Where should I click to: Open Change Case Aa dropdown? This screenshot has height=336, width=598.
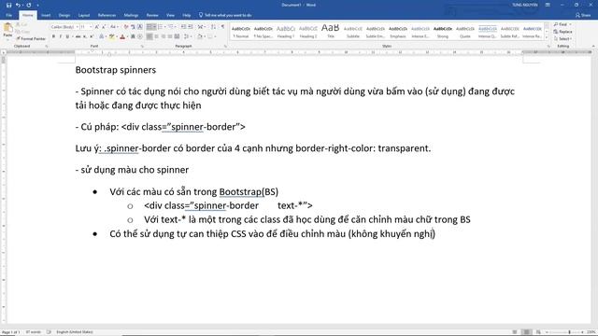coord(114,27)
